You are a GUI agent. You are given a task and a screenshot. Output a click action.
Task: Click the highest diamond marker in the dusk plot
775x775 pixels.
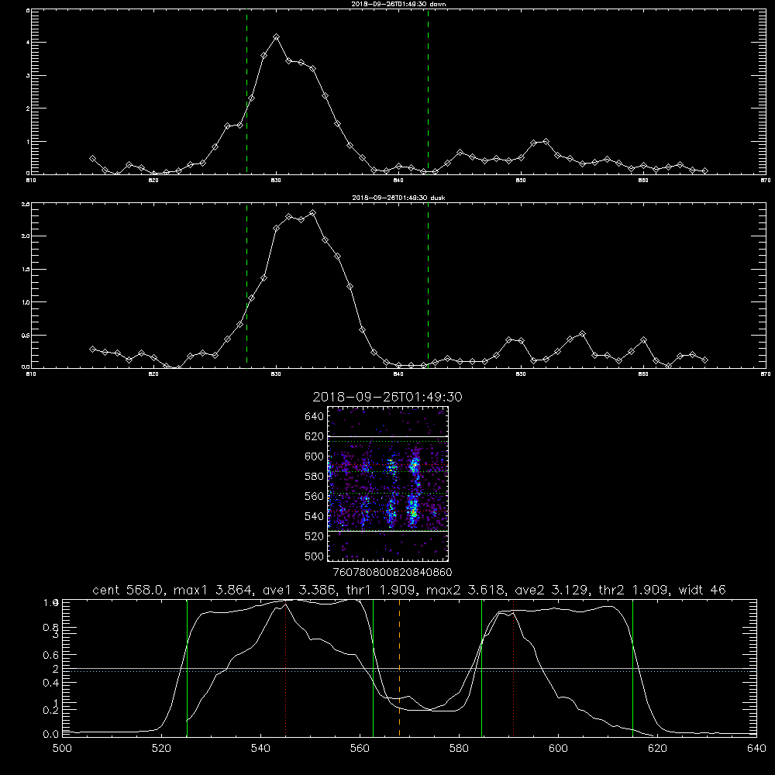tap(312, 213)
